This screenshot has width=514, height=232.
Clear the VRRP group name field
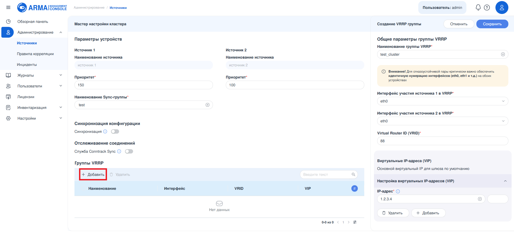(x=503, y=54)
